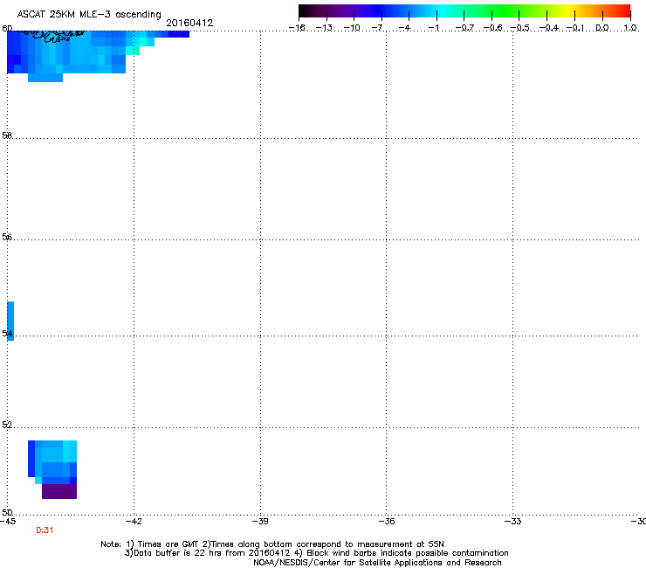Click the longitude label -33
Screen dimensions: 646x568
512,522
